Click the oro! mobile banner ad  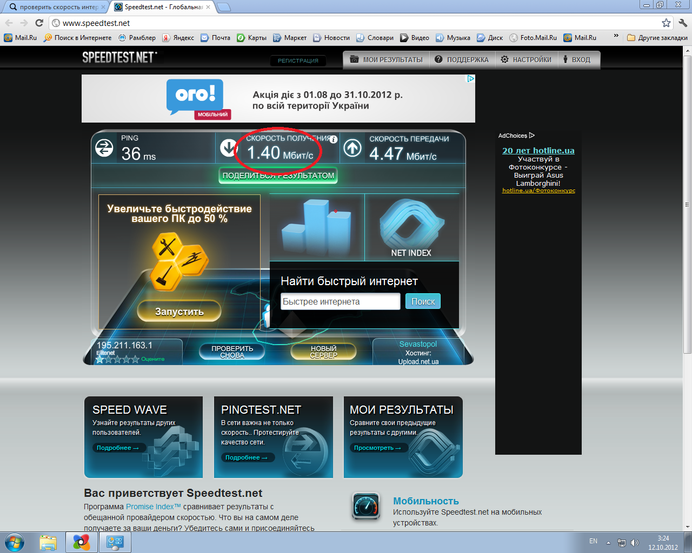click(x=278, y=98)
